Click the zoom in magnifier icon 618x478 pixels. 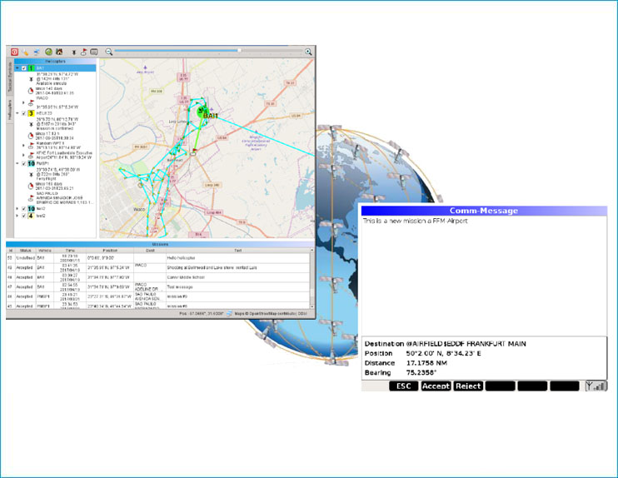tap(309, 52)
